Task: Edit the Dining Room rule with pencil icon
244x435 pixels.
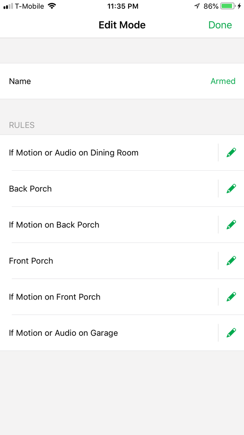Action: pyautogui.click(x=231, y=152)
